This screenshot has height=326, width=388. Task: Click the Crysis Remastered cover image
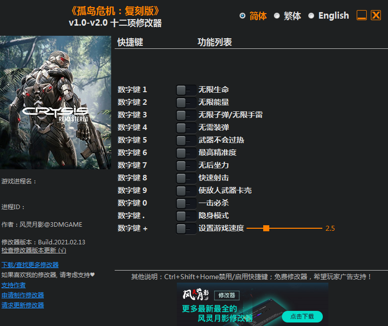click(56, 102)
